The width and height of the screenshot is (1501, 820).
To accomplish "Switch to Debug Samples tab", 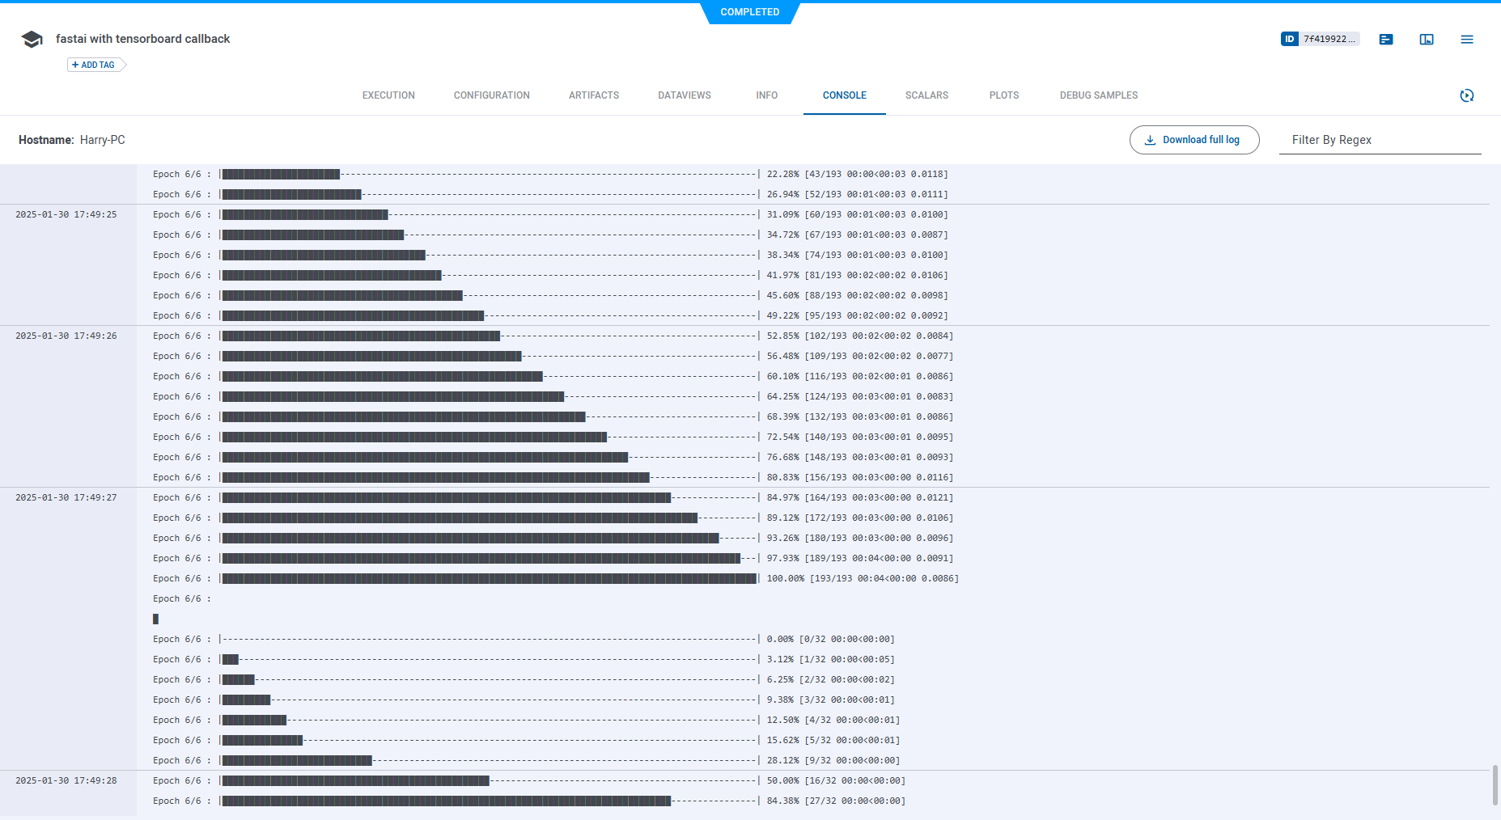I will (1098, 95).
